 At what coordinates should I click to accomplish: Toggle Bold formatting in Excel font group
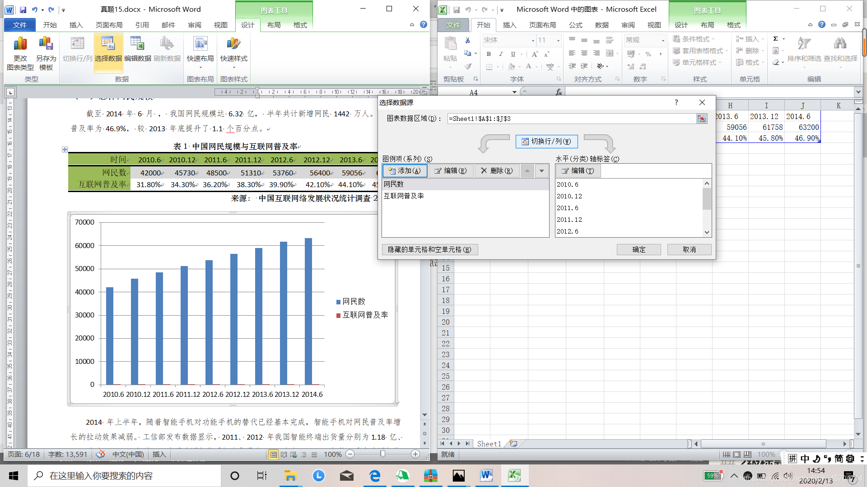coord(489,54)
